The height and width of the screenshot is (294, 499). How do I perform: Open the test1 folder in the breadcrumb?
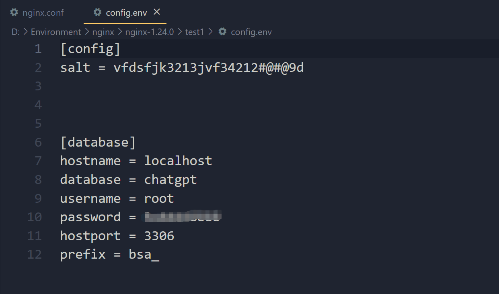[x=195, y=32]
